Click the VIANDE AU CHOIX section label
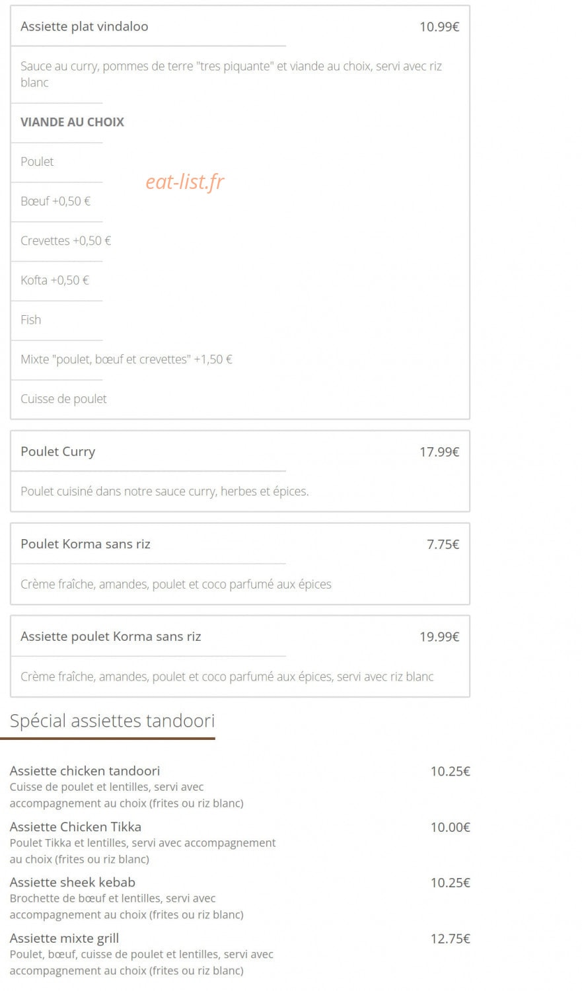The width and height of the screenshot is (582, 991). 72,122
